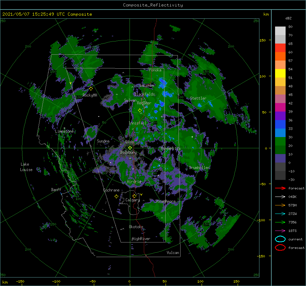Click yellow diamond marker below Cochrane

[x=116, y=197]
